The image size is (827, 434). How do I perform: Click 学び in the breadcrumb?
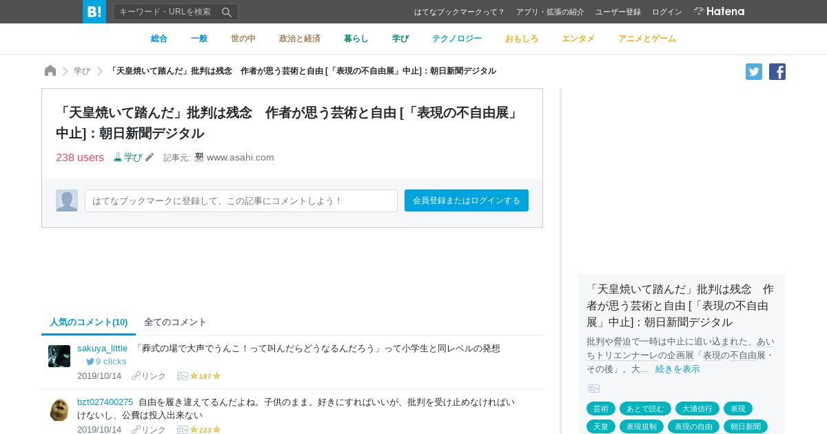click(x=82, y=71)
